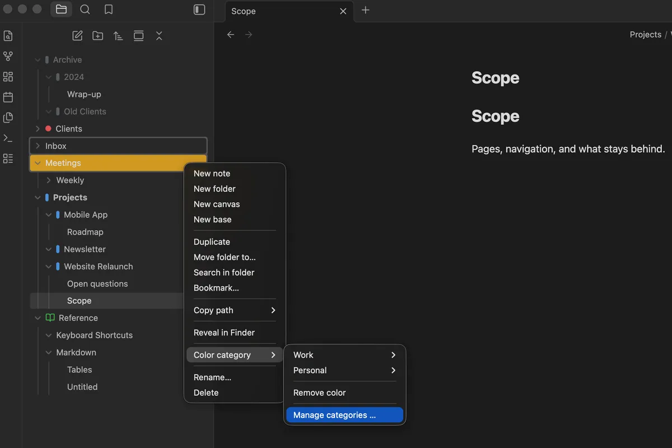
Task: Open the Personal color submenu
Action: click(344, 370)
